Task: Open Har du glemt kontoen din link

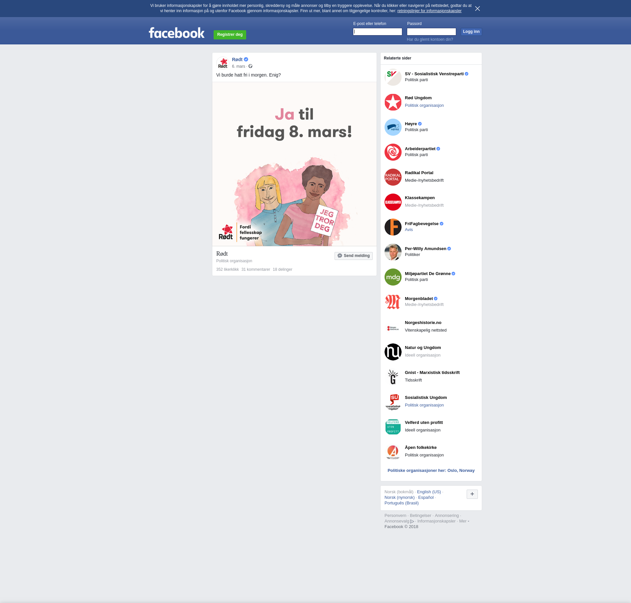Action: (x=430, y=39)
